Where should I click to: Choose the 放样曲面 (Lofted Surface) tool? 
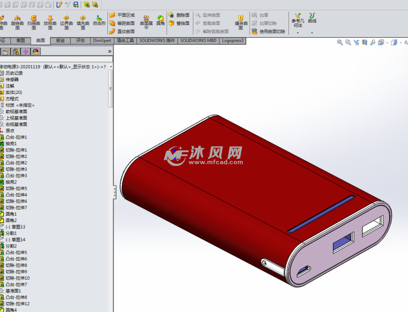coord(50,21)
